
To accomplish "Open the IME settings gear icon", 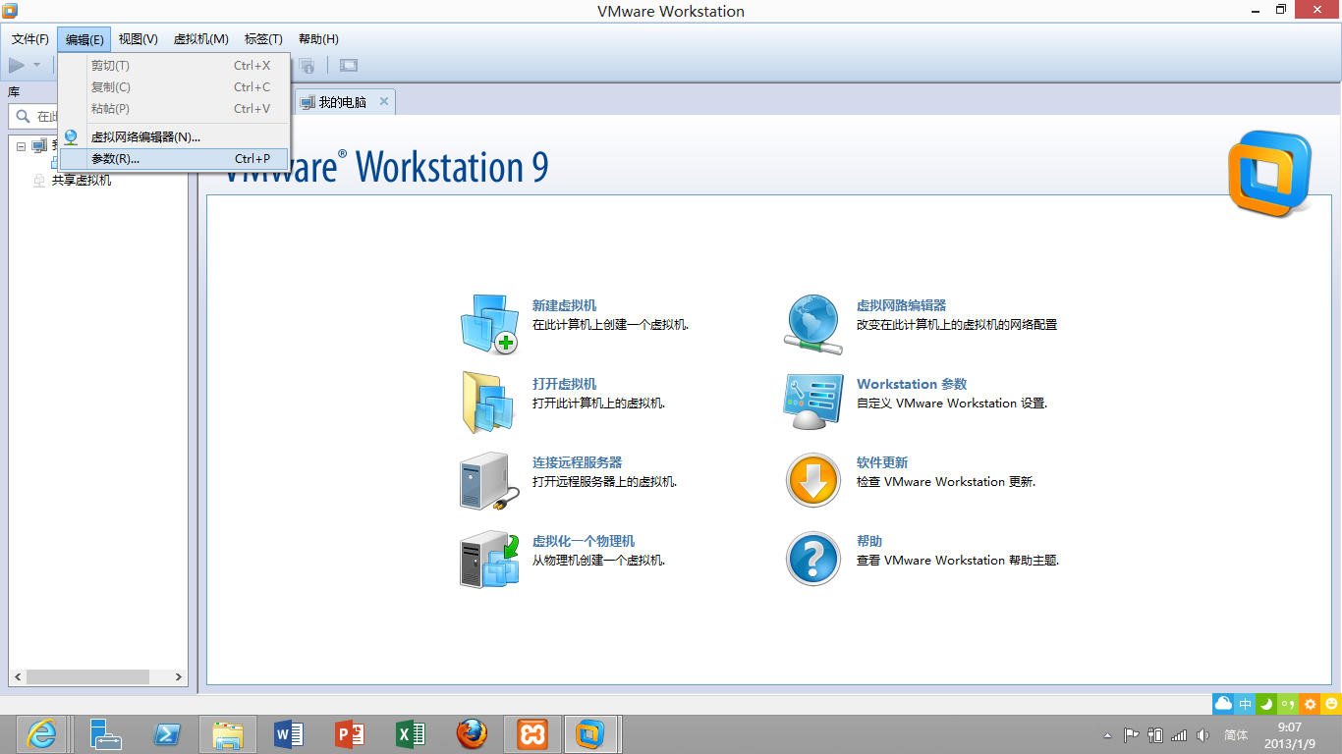I will tap(1310, 704).
